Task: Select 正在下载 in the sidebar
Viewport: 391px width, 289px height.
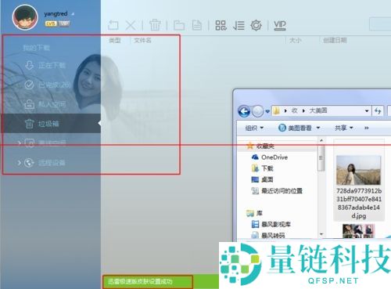Action: tap(51, 65)
